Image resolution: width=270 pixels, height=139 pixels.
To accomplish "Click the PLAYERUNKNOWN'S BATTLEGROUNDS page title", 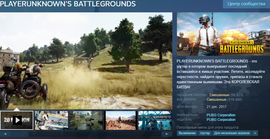I will point(68,4).
